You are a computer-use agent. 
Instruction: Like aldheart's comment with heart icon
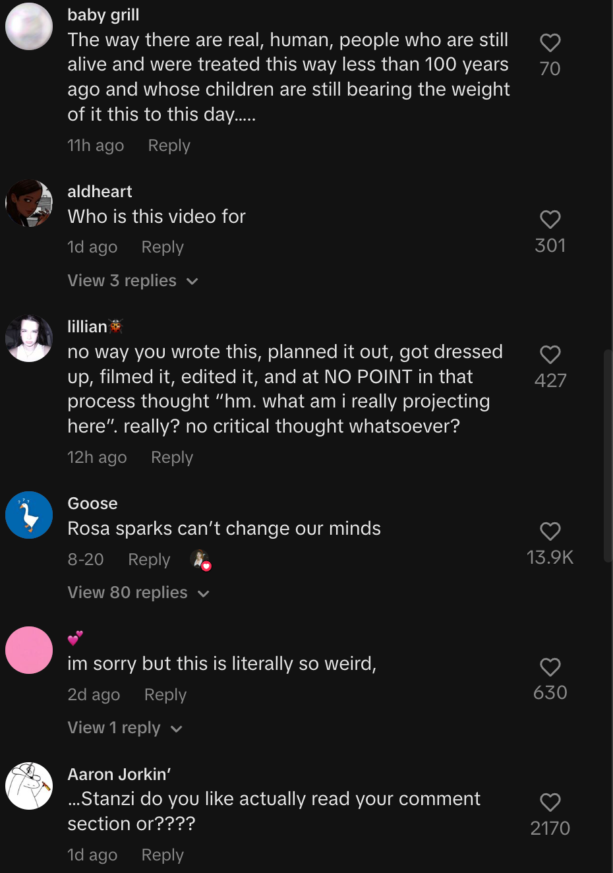550,220
